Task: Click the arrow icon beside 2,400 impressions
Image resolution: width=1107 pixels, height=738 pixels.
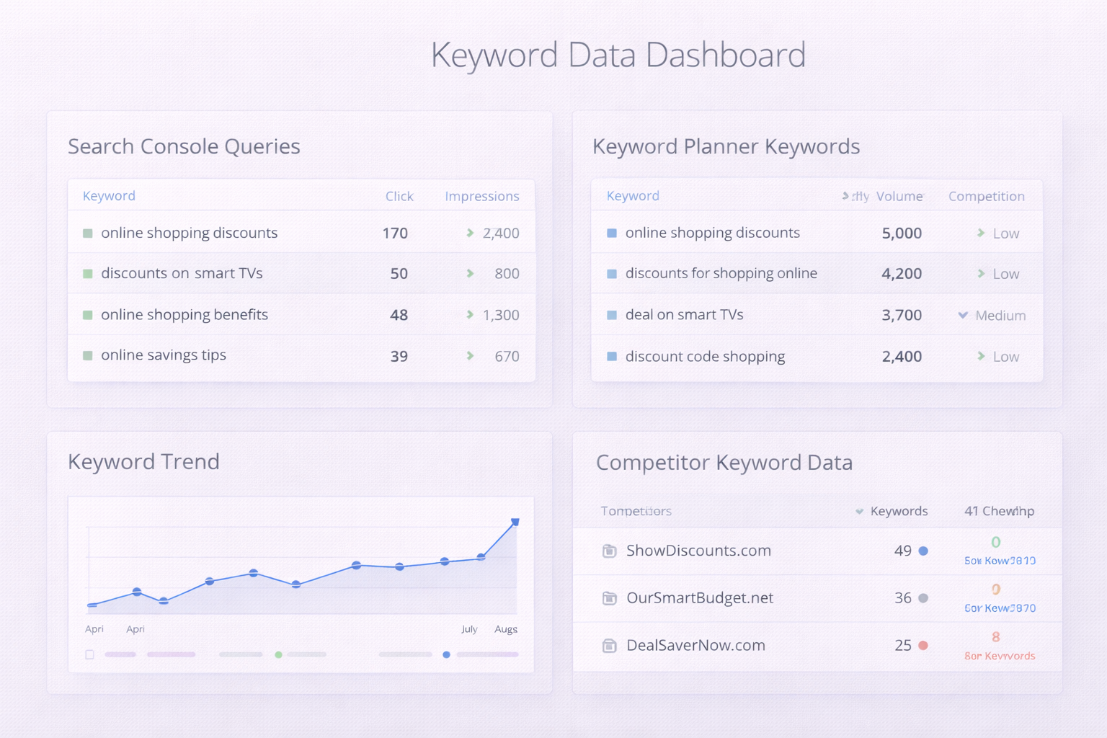Action: pos(469,233)
